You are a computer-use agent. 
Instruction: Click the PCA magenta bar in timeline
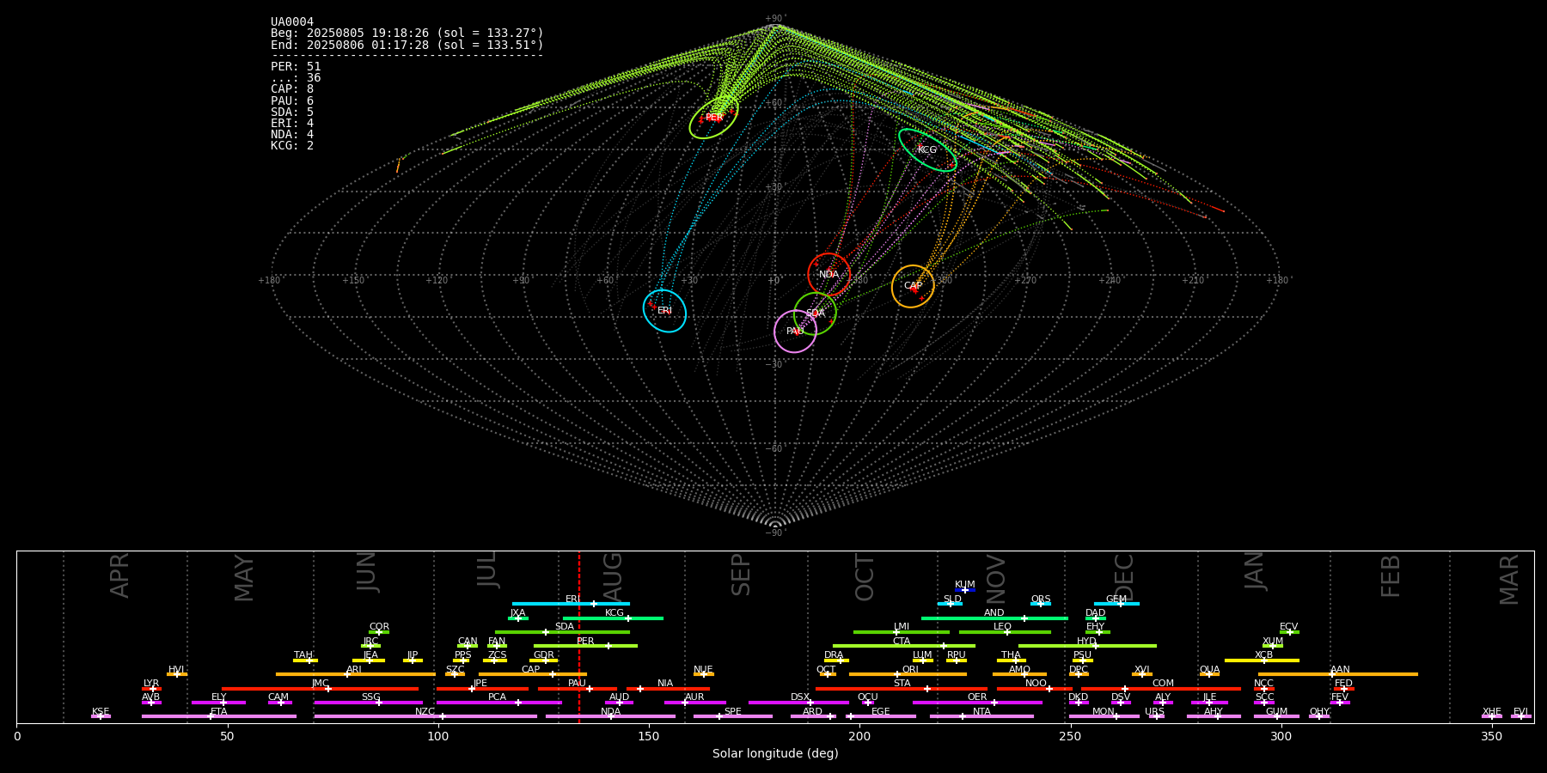click(x=498, y=702)
